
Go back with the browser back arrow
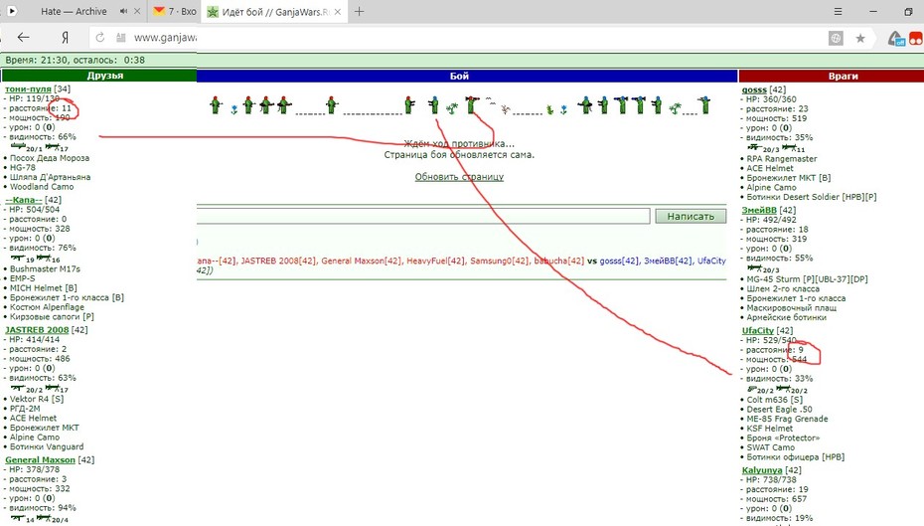click(23, 38)
